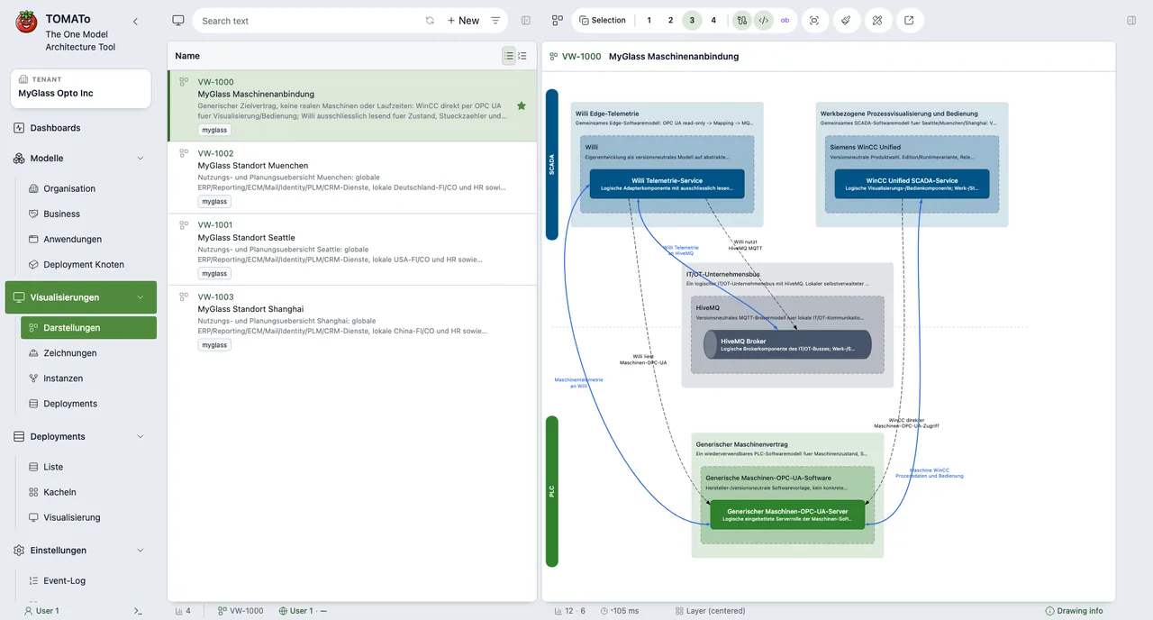Open the filter options icon next to New

495,21
